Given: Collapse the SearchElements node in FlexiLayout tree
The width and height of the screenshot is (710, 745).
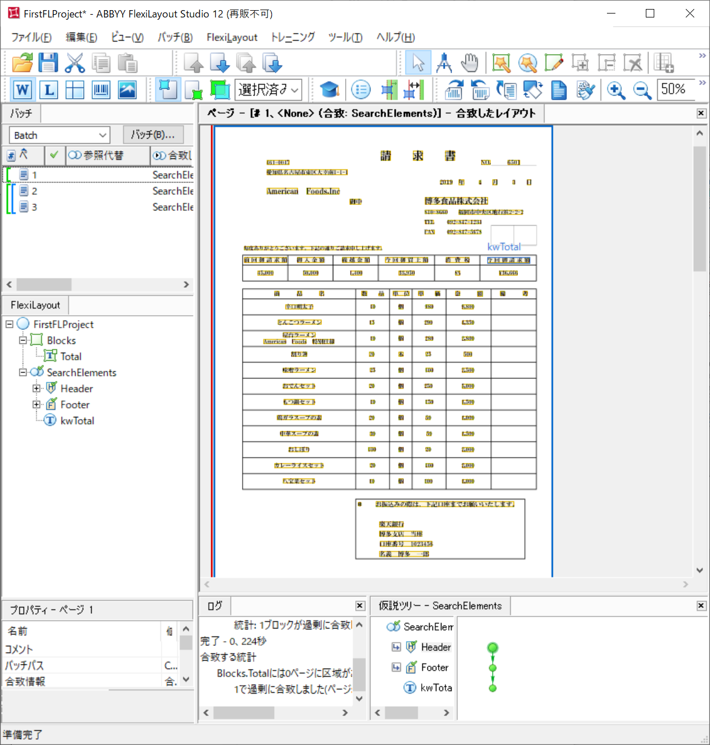Looking at the screenshot, I should point(23,372).
